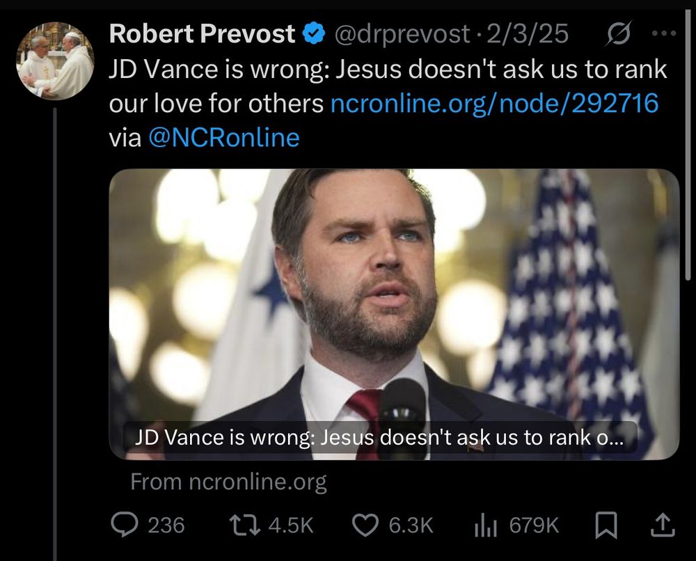Follow the ncronline.org/node/292716 link

pyautogui.click(x=494, y=104)
